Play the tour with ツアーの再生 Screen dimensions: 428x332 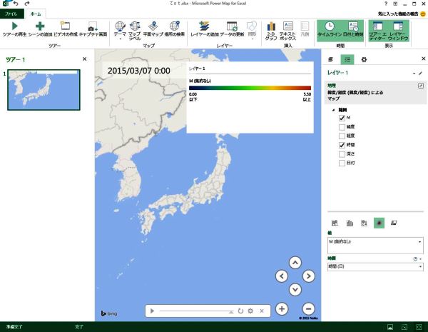pos(15,29)
